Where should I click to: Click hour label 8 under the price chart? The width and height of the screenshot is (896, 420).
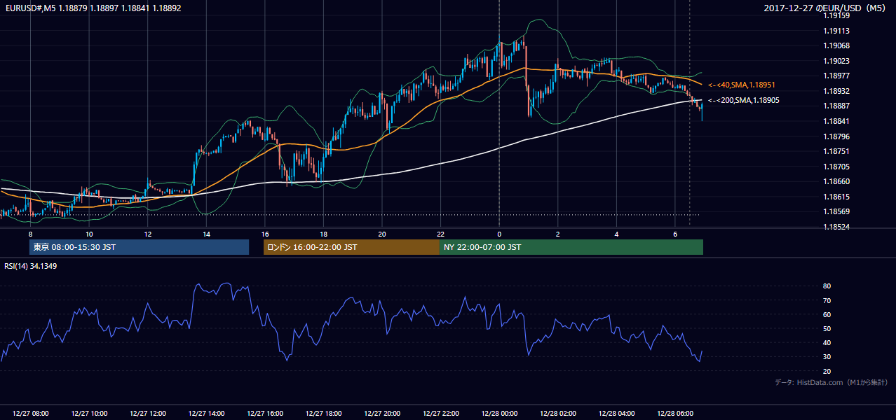(x=30, y=234)
